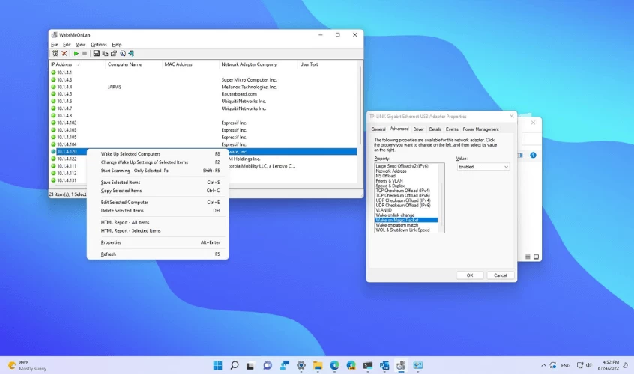
Task: Click the User Text column header
Action: [x=327, y=64]
